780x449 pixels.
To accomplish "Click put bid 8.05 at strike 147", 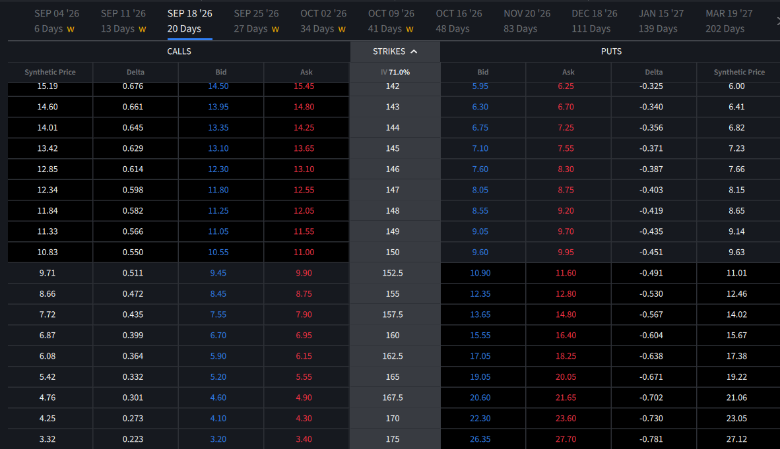I will click(480, 190).
